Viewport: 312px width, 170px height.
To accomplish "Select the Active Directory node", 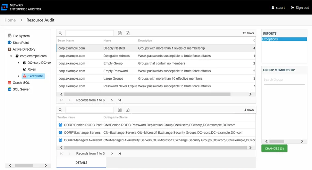I will point(24,49).
